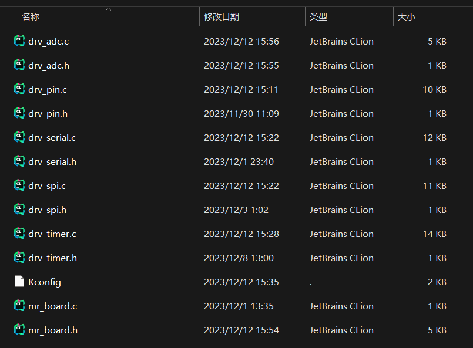Open drv_timer.c using its CLion icon
This screenshot has width=473, height=348.
click(x=18, y=234)
